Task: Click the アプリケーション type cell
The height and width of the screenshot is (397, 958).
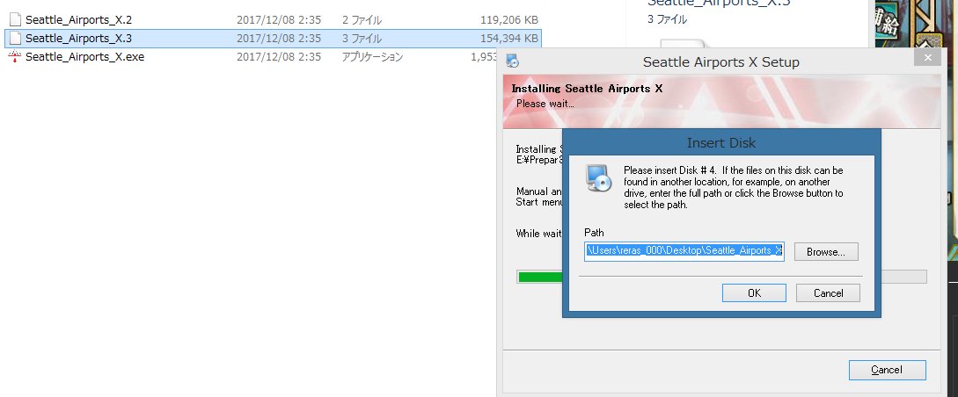Action: pos(373,57)
